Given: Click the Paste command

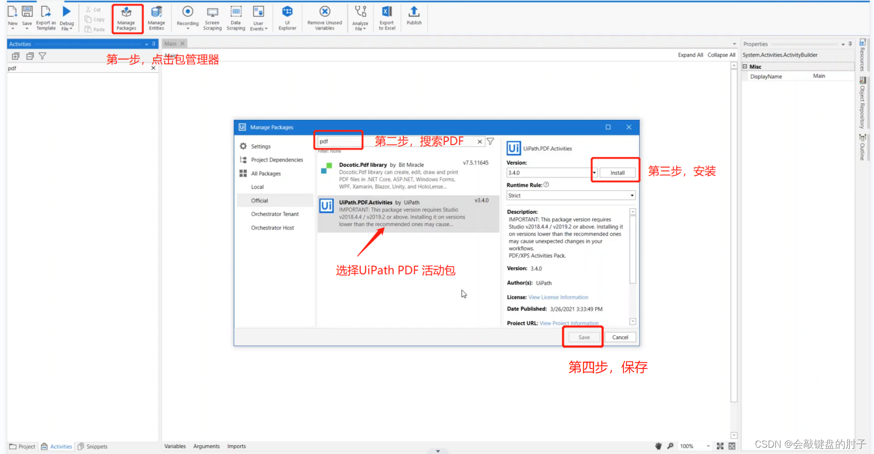Looking at the screenshot, I should [95, 30].
